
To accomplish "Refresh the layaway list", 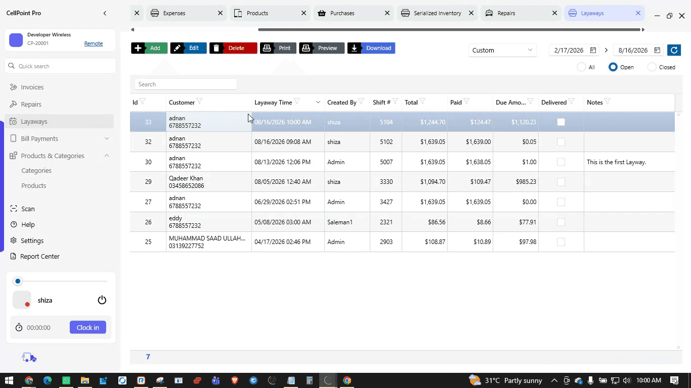I will [674, 50].
